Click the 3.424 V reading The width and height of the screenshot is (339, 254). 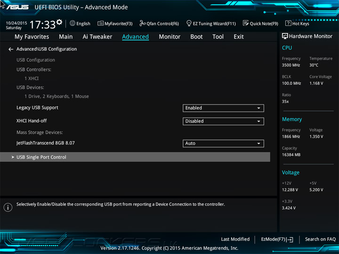point(289,208)
